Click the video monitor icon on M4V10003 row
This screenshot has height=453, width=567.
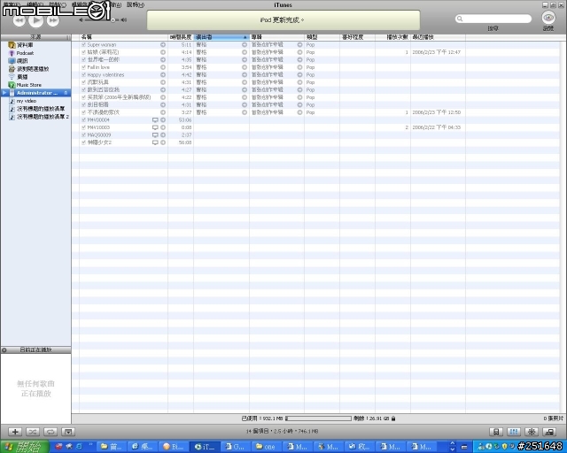(155, 127)
